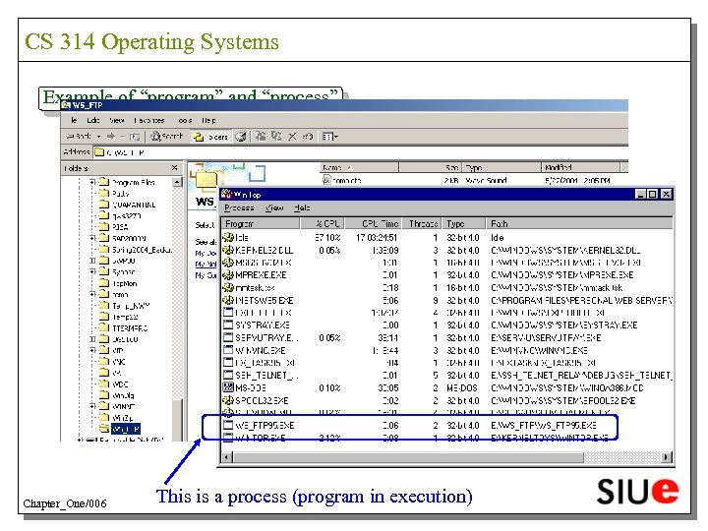Toggle the Folders button in Explorer toolbar
The image size is (708, 531).
(210, 137)
